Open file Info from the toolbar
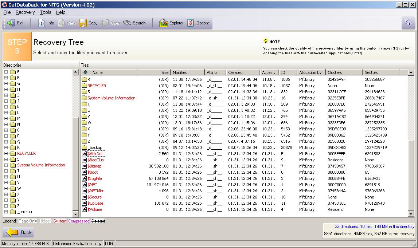Image resolution: width=418 pixels, height=248 pixels. (x=46, y=23)
